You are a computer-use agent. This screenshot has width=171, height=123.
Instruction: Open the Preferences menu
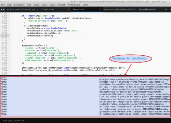click(x=74, y=5)
